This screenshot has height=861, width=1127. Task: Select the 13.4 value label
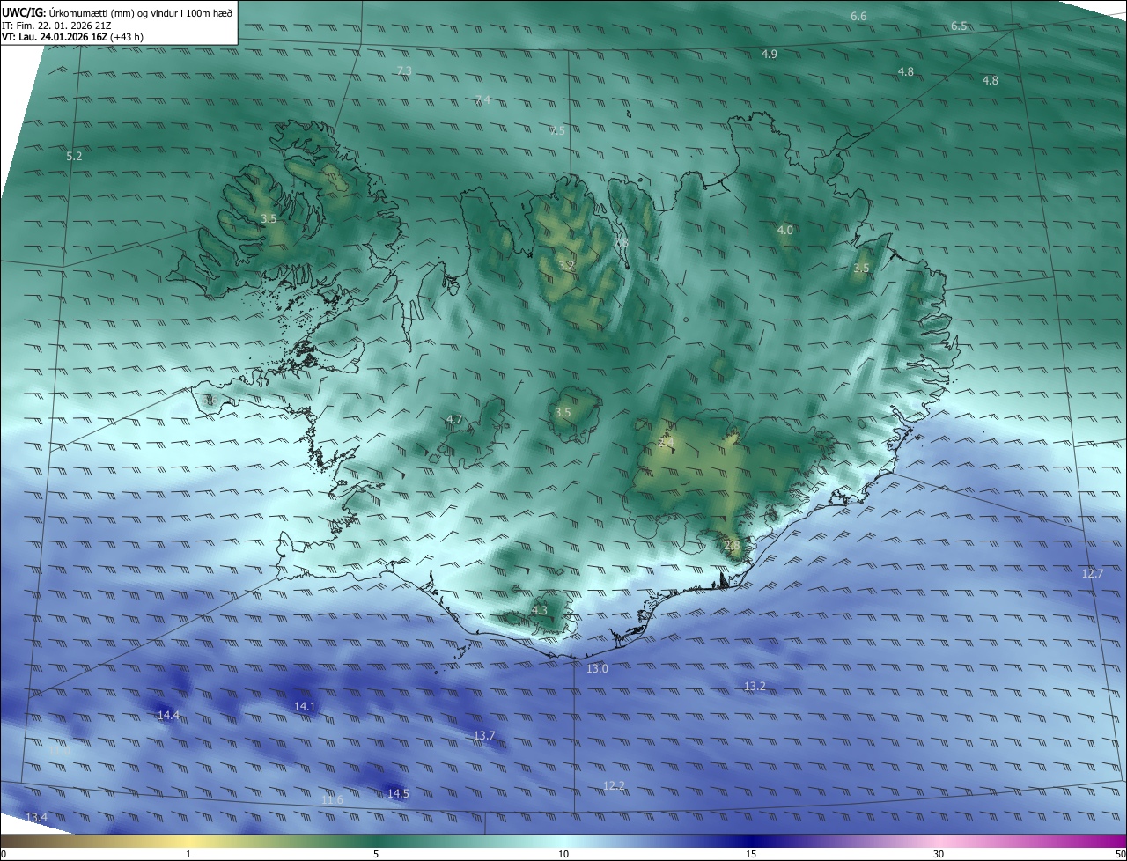[x=36, y=819]
